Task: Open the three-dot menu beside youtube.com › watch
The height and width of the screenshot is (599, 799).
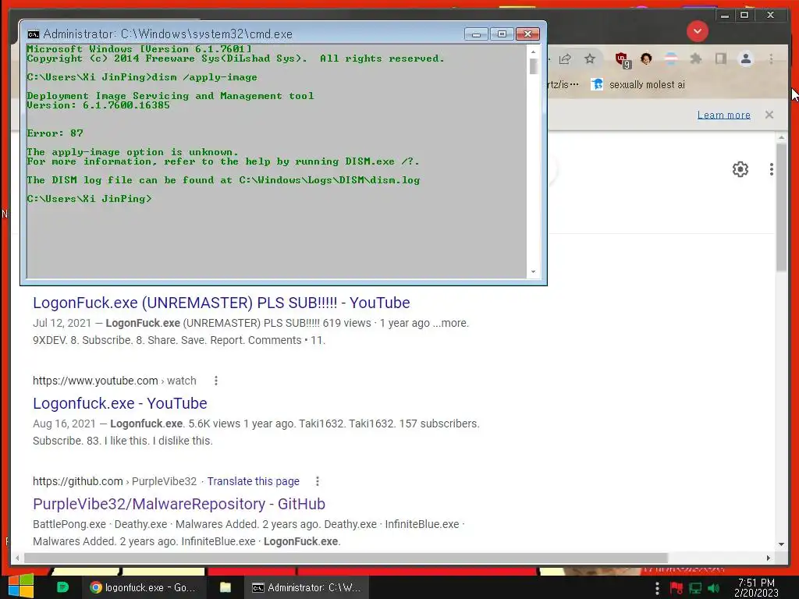Action: click(216, 381)
